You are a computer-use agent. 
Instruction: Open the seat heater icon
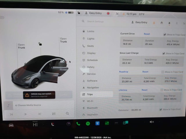(x=53, y=124)
